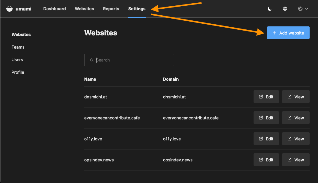318x183 pixels.
Task: View the opsindev.news website stats
Action: tap(296, 160)
